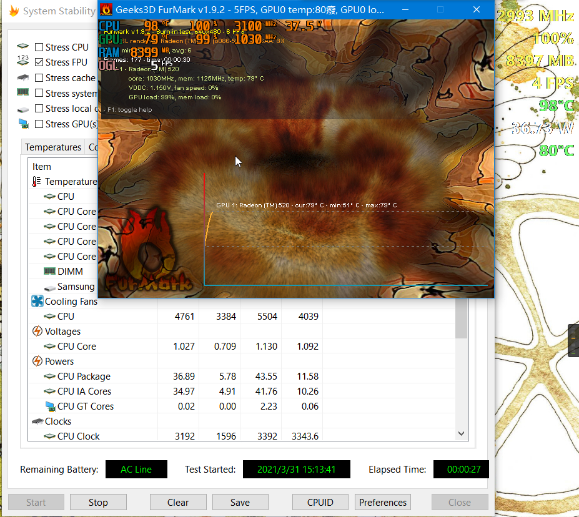The width and height of the screenshot is (579, 517).
Task: Minimize the FurMark window
Action: (x=405, y=9)
